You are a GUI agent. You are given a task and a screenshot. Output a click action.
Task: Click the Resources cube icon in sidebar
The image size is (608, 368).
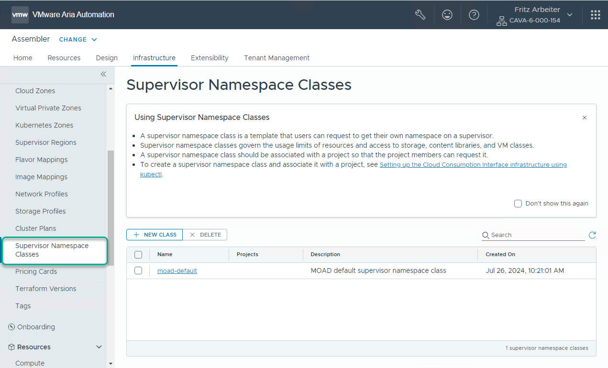(x=11, y=347)
